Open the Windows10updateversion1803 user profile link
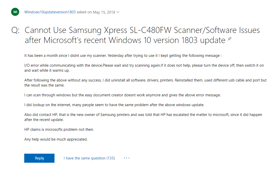This screenshot has width=276, height=169. [50, 12]
